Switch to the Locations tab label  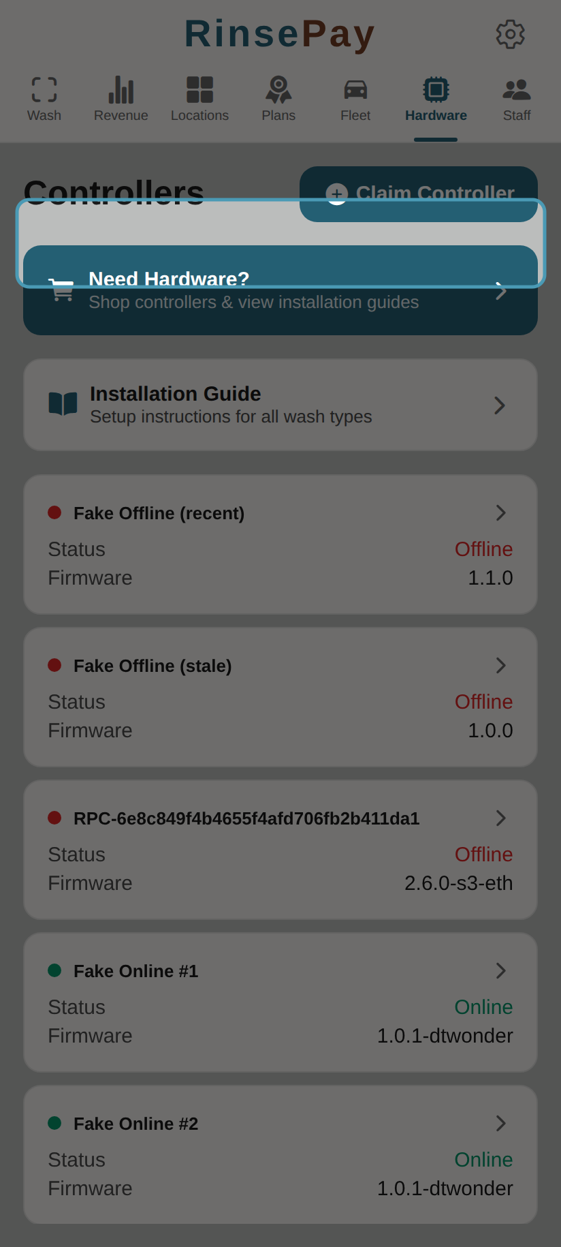pos(199,116)
